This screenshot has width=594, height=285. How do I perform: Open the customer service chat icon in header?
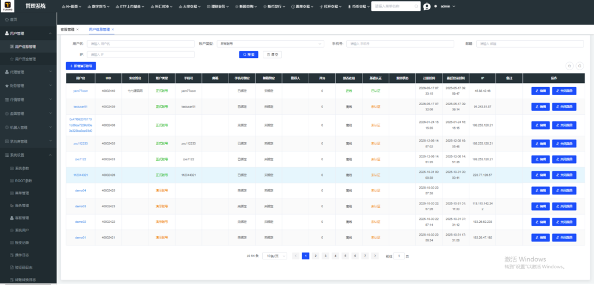pos(427,6)
